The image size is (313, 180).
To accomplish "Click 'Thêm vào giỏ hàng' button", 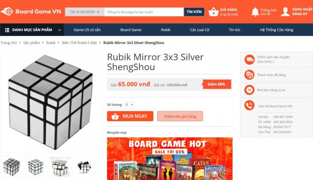I will [x=180, y=116].
